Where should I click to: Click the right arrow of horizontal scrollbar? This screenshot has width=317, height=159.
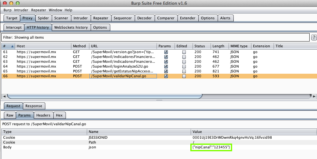[314, 96]
